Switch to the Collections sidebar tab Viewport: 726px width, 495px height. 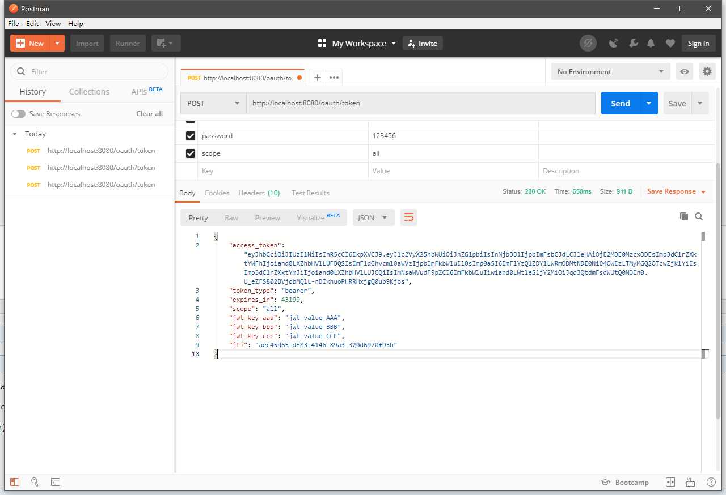(x=89, y=92)
